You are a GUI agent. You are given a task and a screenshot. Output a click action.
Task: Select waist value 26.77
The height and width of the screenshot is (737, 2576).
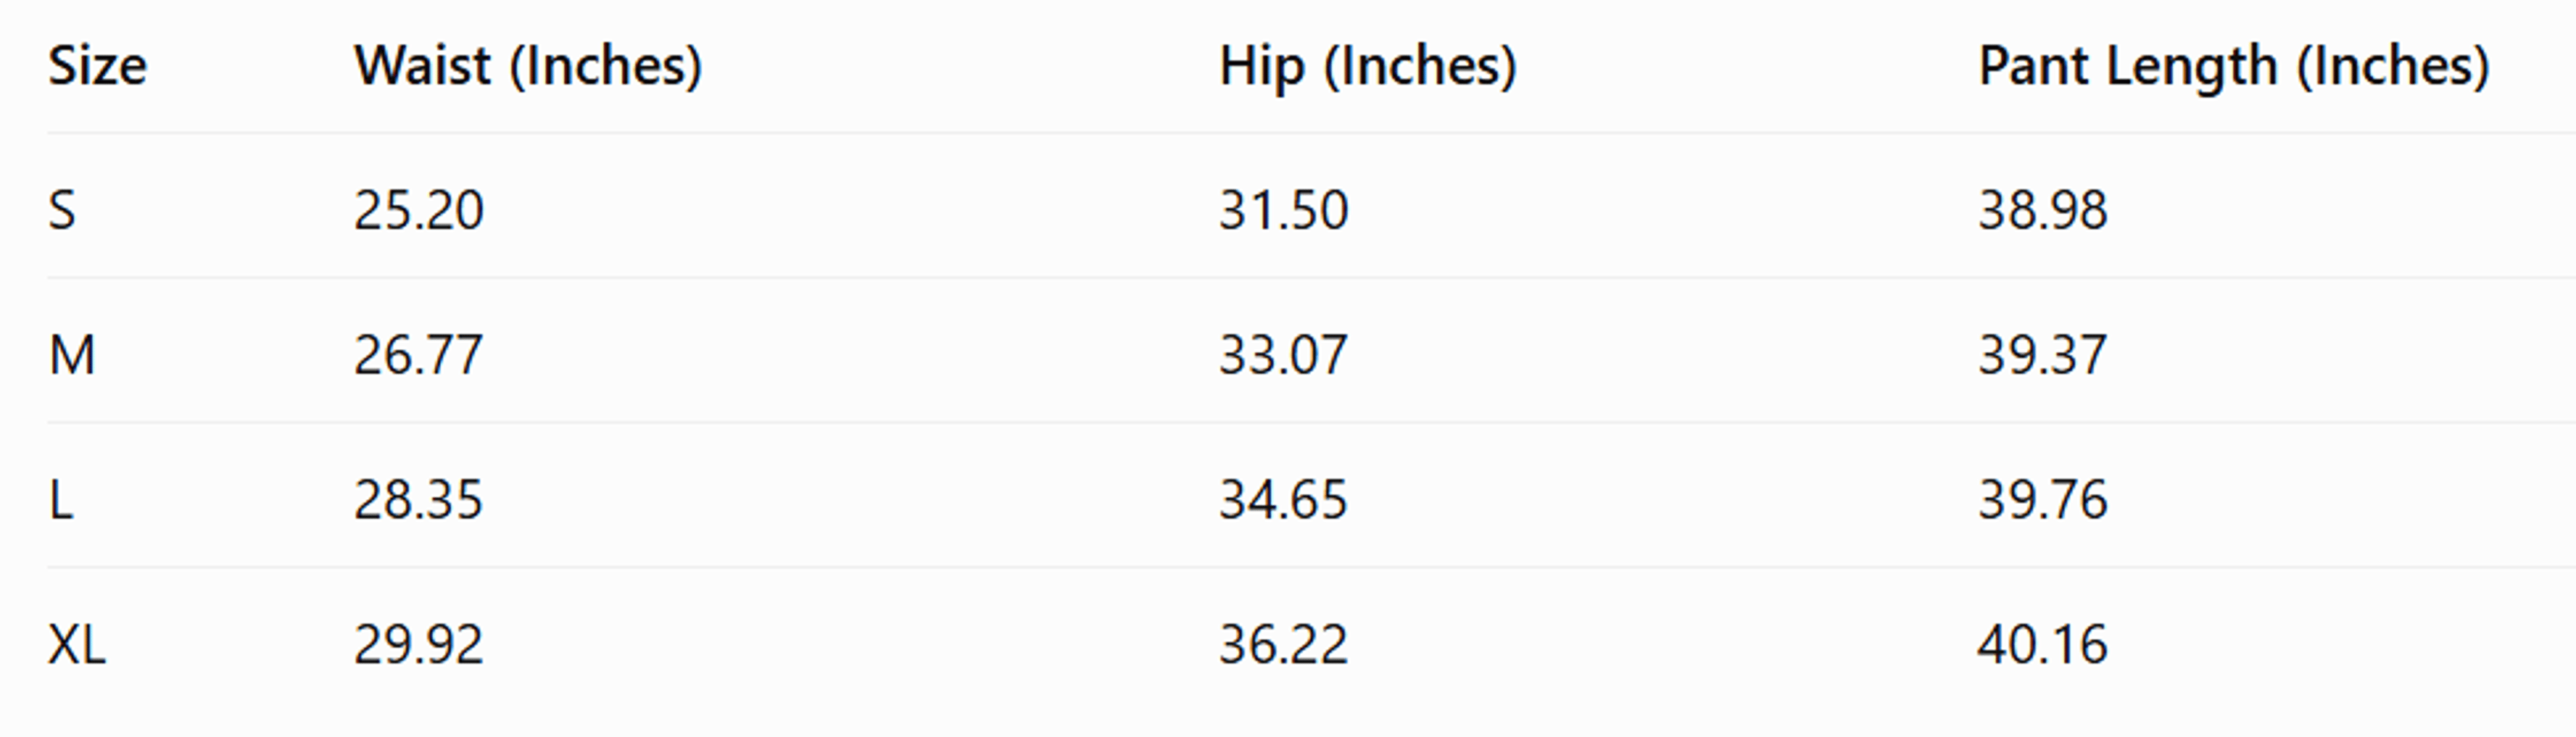click(419, 356)
